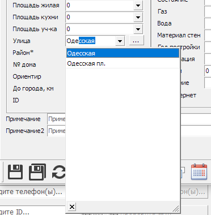Viewport: 211px width, 215px height.
Task: Click the circular arrows refresh icon
Action: (x=59, y=172)
